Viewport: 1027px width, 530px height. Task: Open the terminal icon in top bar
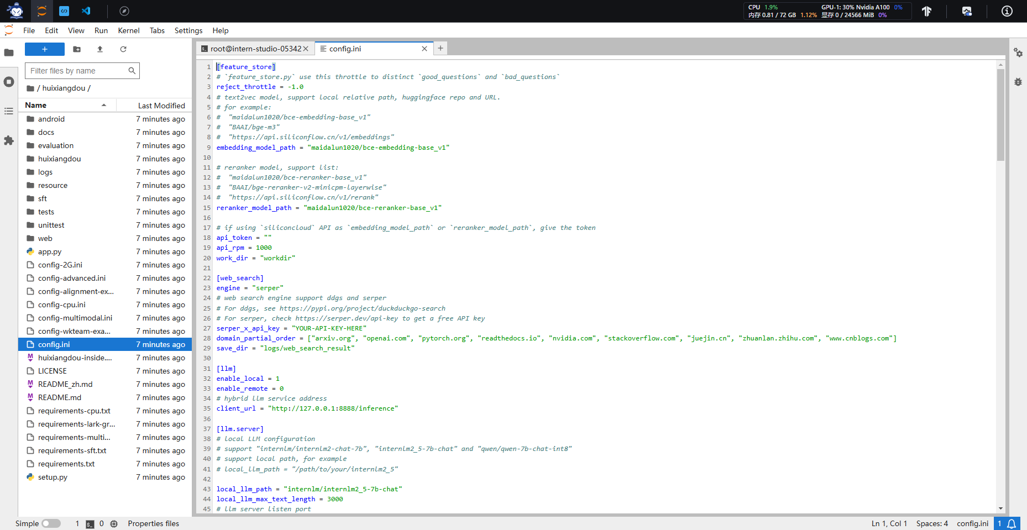tap(64, 11)
